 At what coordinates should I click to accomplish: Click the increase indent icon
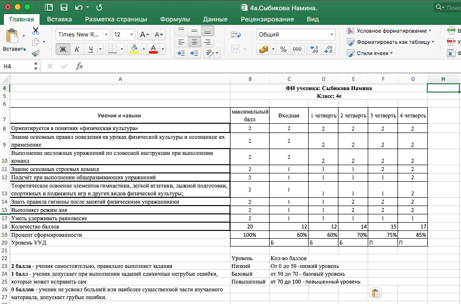[194, 53]
